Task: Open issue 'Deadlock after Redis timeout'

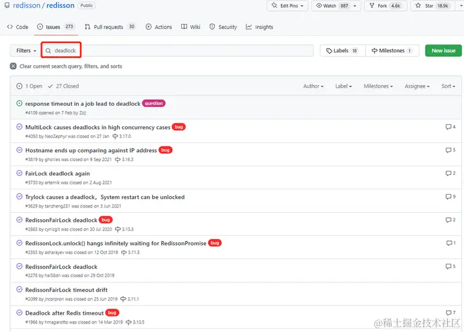Action: (x=64, y=313)
